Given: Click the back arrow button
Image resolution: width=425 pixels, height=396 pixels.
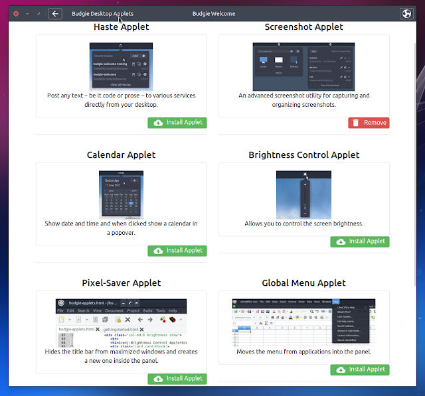Looking at the screenshot, I should pyautogui.click(x=55, y=13).
